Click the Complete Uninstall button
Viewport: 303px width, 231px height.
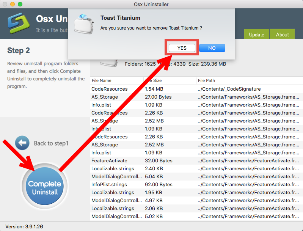[x=44, y=186]
